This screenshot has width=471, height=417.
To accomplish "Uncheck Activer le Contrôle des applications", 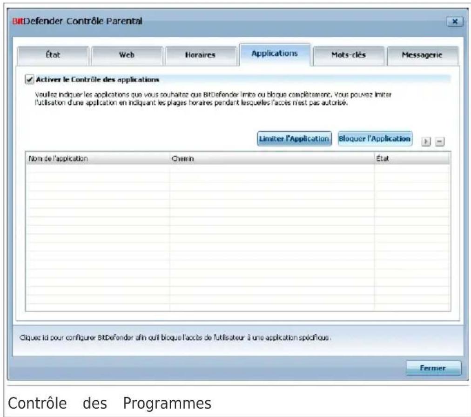I will click(29, 80).
